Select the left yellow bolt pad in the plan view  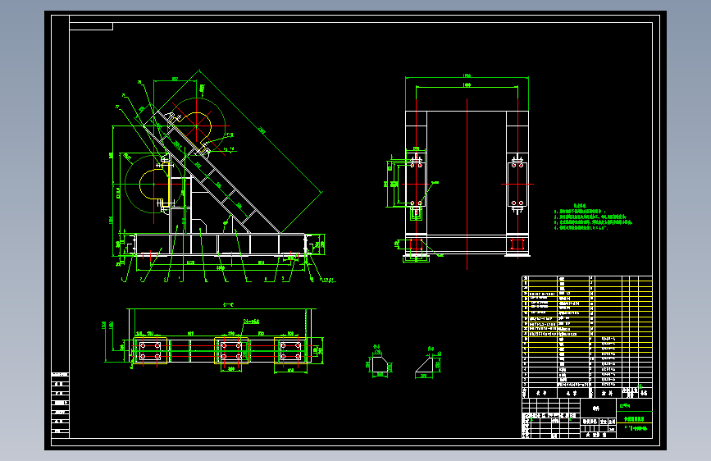[x=150, y=351]
